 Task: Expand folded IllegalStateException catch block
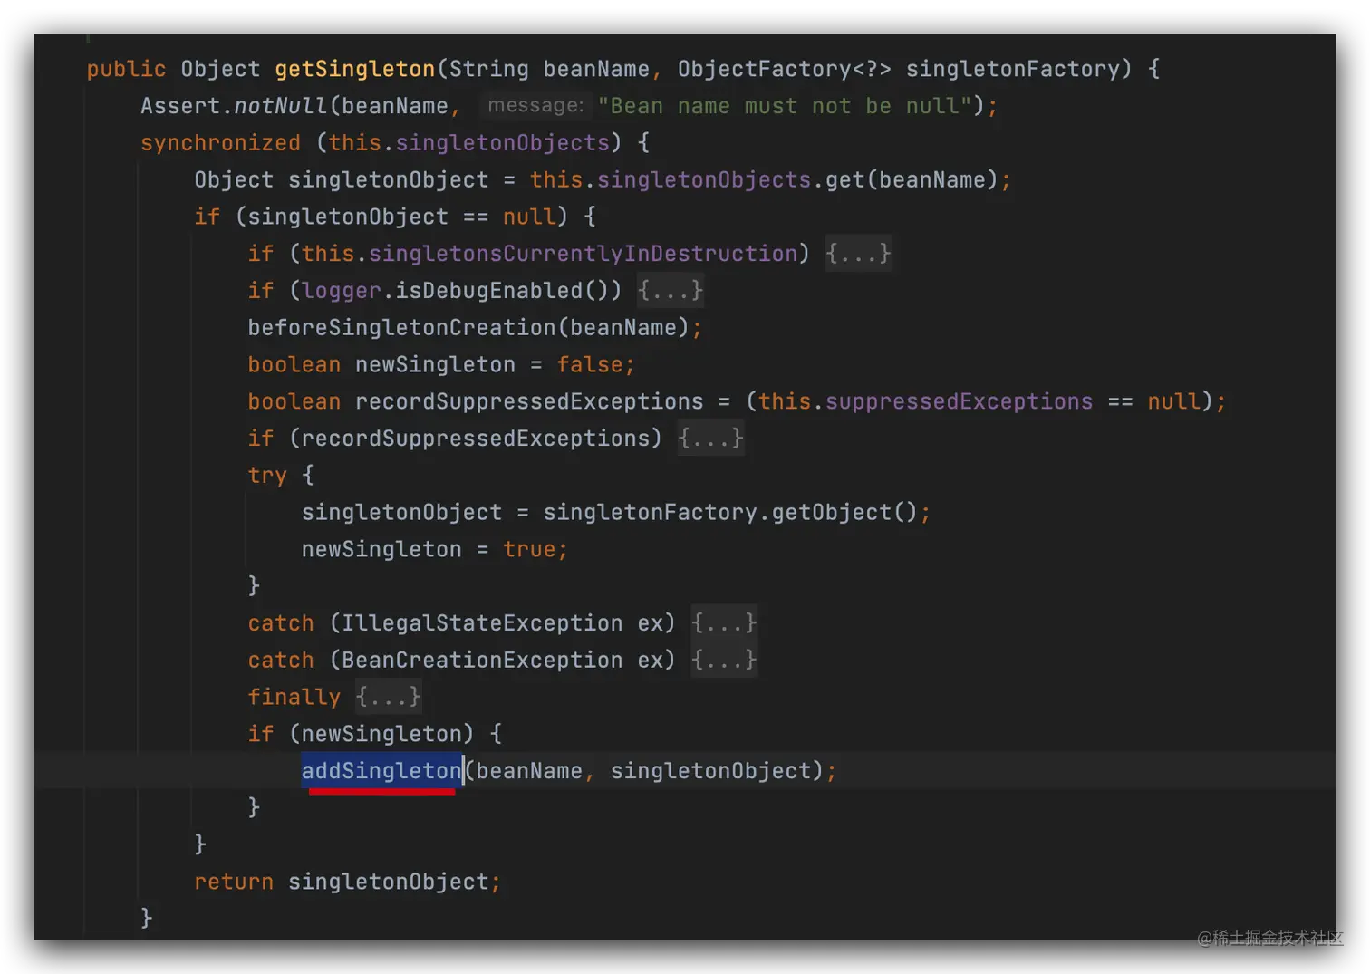click(x=724, y=623)
